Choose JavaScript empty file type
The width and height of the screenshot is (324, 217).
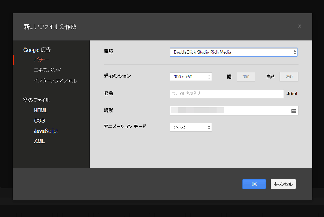click(x=46, y=131)
